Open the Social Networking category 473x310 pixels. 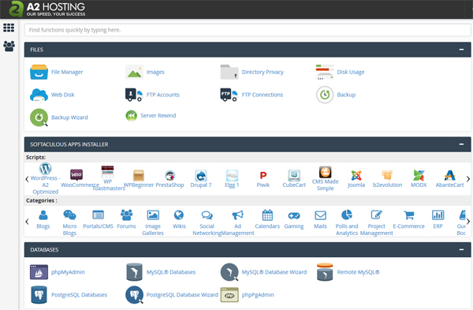(x=207, y=222)
